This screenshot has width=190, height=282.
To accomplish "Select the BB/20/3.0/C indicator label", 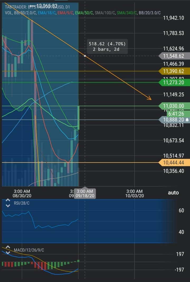I will pyautogui.click(x=150, y=13).
